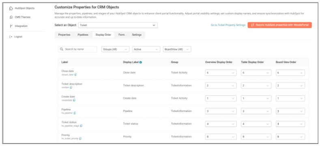
Task: Click the Board View Order column header
Action: 286,62
